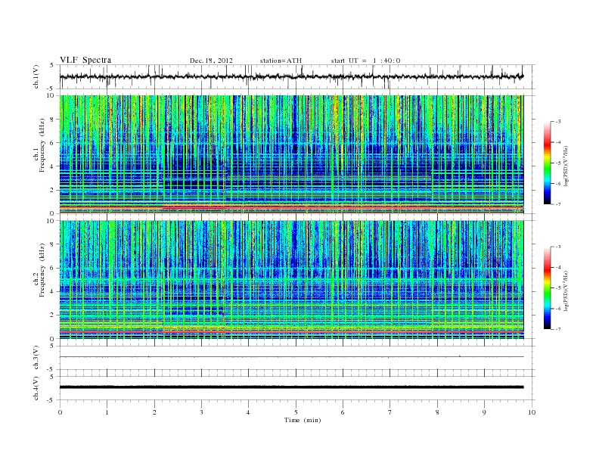599x463 pixels.
Task: Click the "4" time axis tick label
Action: coord(248,412)
